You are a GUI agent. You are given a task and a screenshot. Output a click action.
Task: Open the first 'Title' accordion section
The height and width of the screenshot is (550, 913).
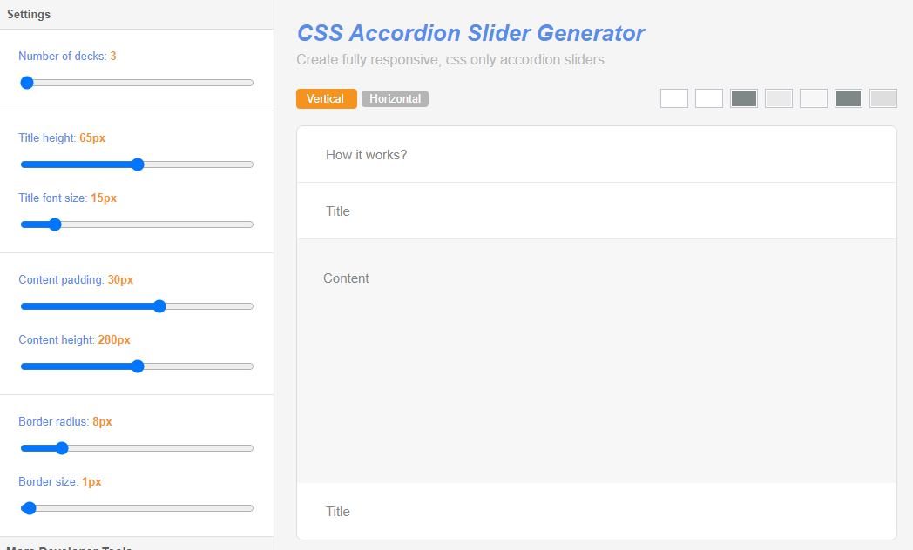[338, 211]
